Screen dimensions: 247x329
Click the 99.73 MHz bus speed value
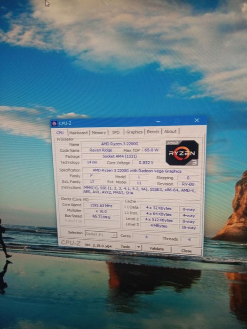pyautogui.click(x=101, y=217)
